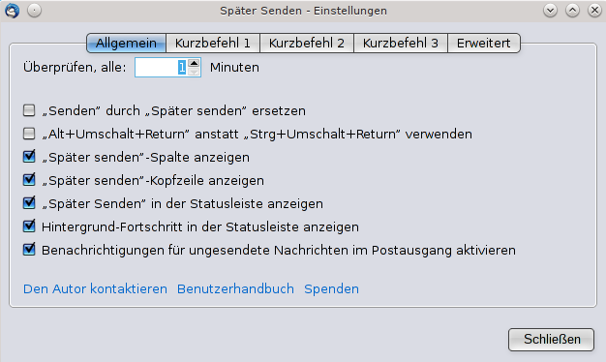Uncheck „Später senden"-Kopfzeile anzeigen
The image size is (606, 362).
(x=29, y=180)
